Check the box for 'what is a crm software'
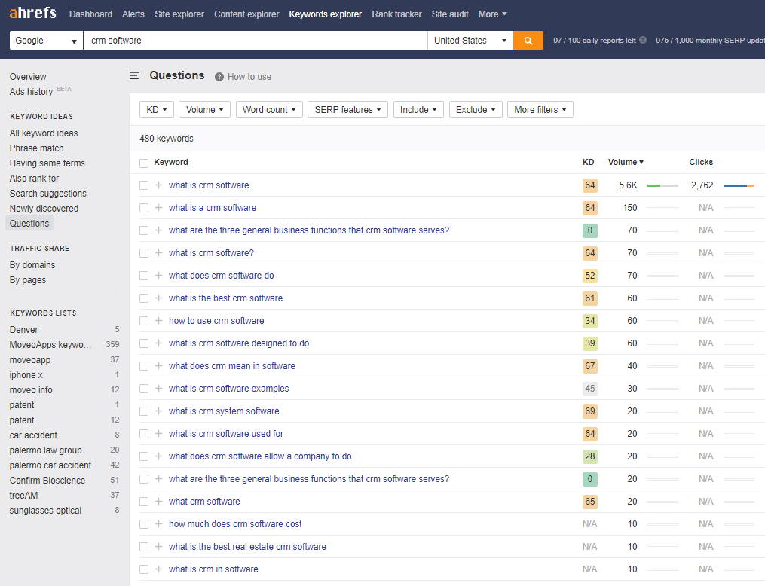This screenshot has height=586, width=765. pyautogui.click(x=144, y=208)
